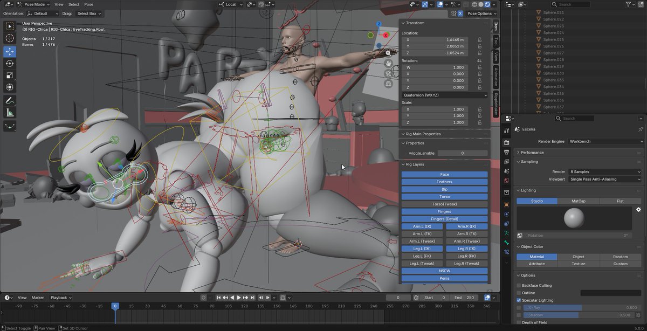
Task: Enable the Outline checkbox
Action: pyautogui.click(x=519, y=293)
